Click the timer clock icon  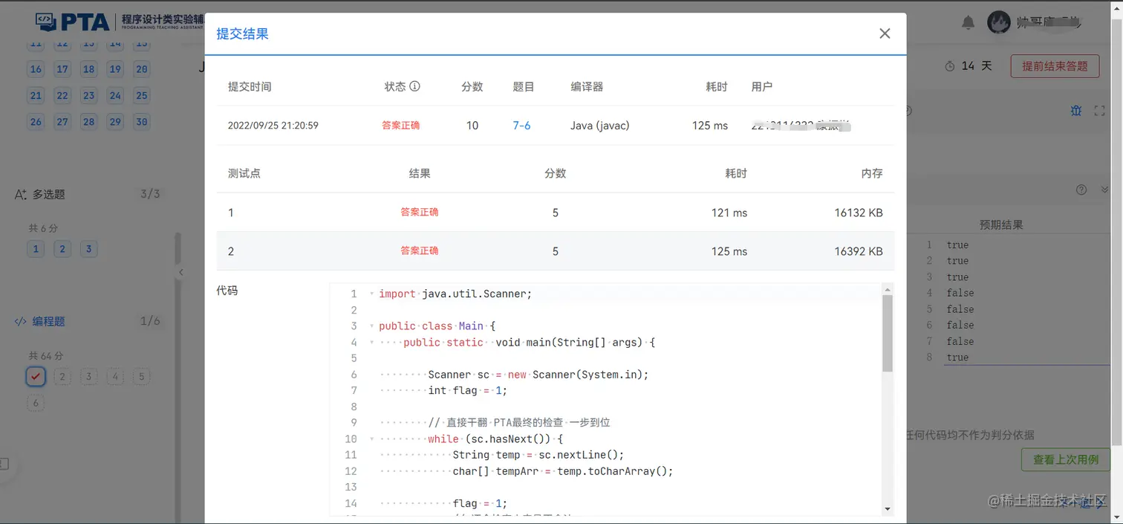tap(949, 66)
